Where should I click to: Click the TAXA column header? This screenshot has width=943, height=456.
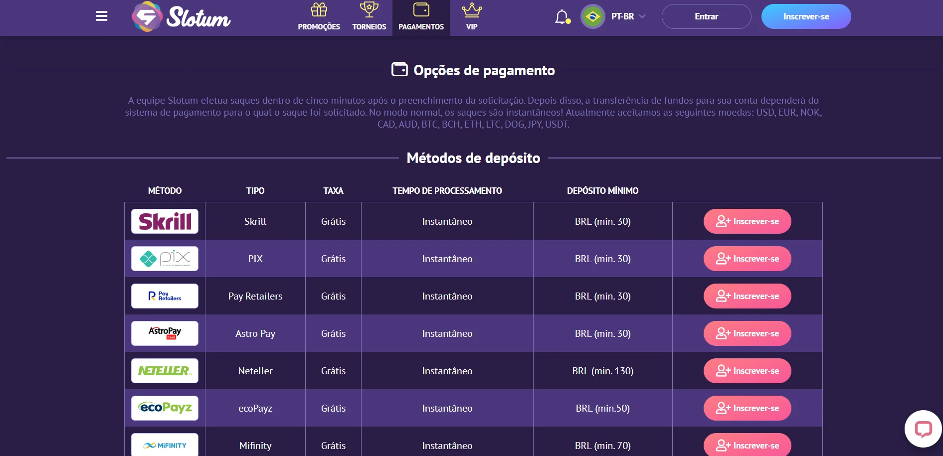333,191
